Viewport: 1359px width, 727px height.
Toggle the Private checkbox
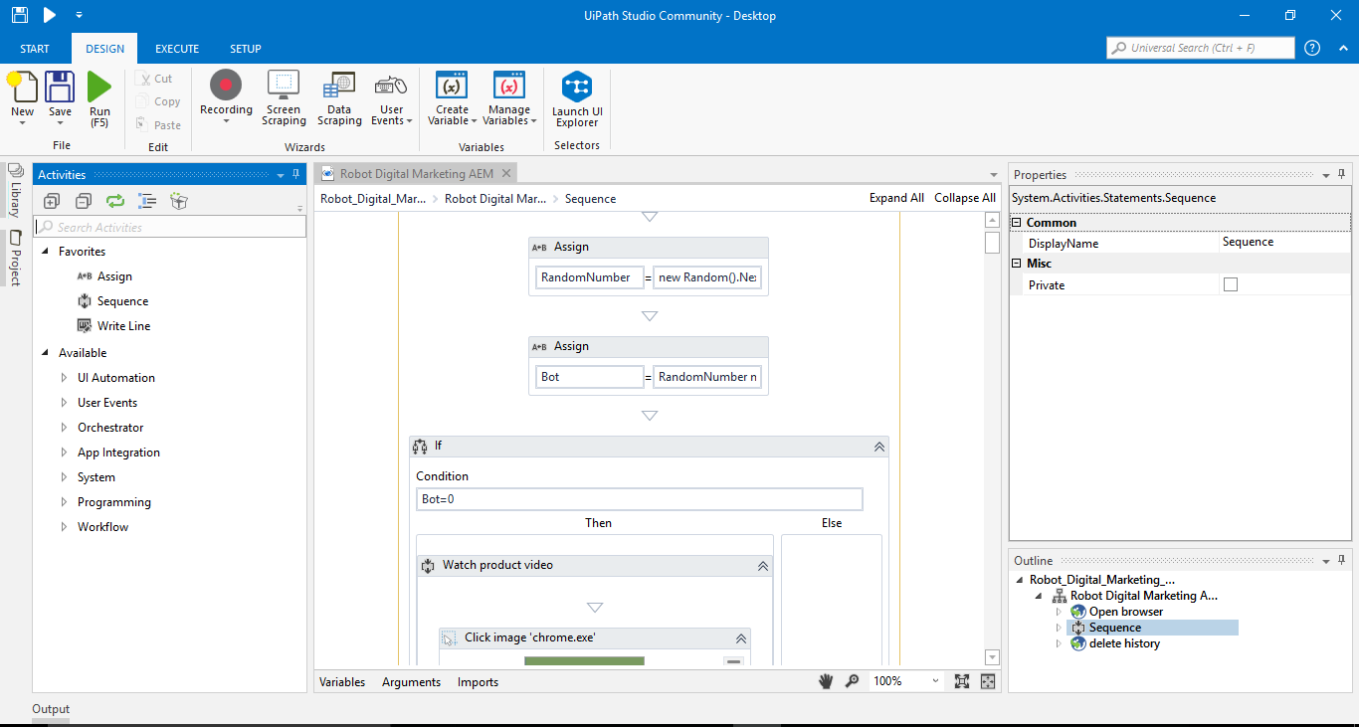click(1231, 284)
